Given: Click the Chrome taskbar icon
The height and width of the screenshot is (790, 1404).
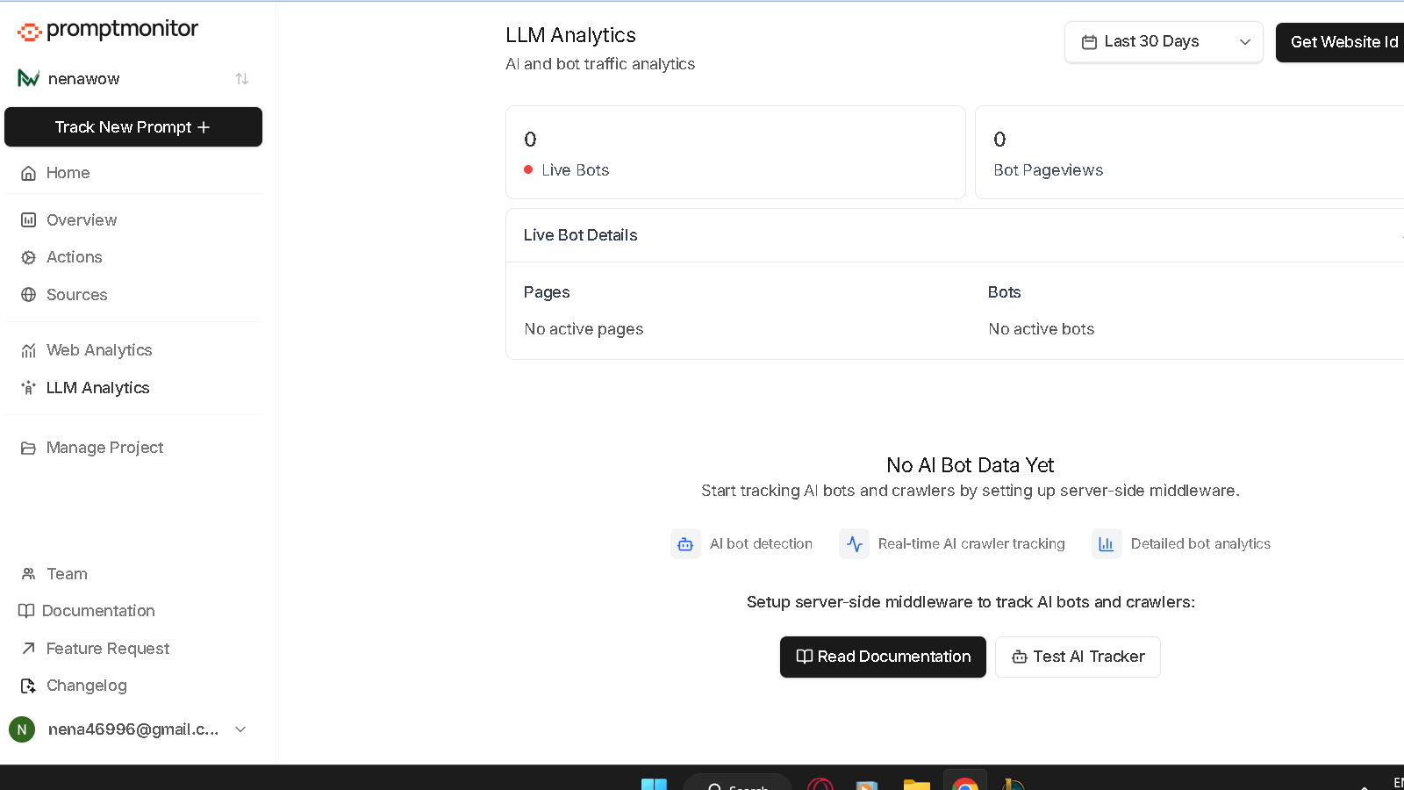Looking at the screenshot, I should pyautogui.click(x=965, y=783).
